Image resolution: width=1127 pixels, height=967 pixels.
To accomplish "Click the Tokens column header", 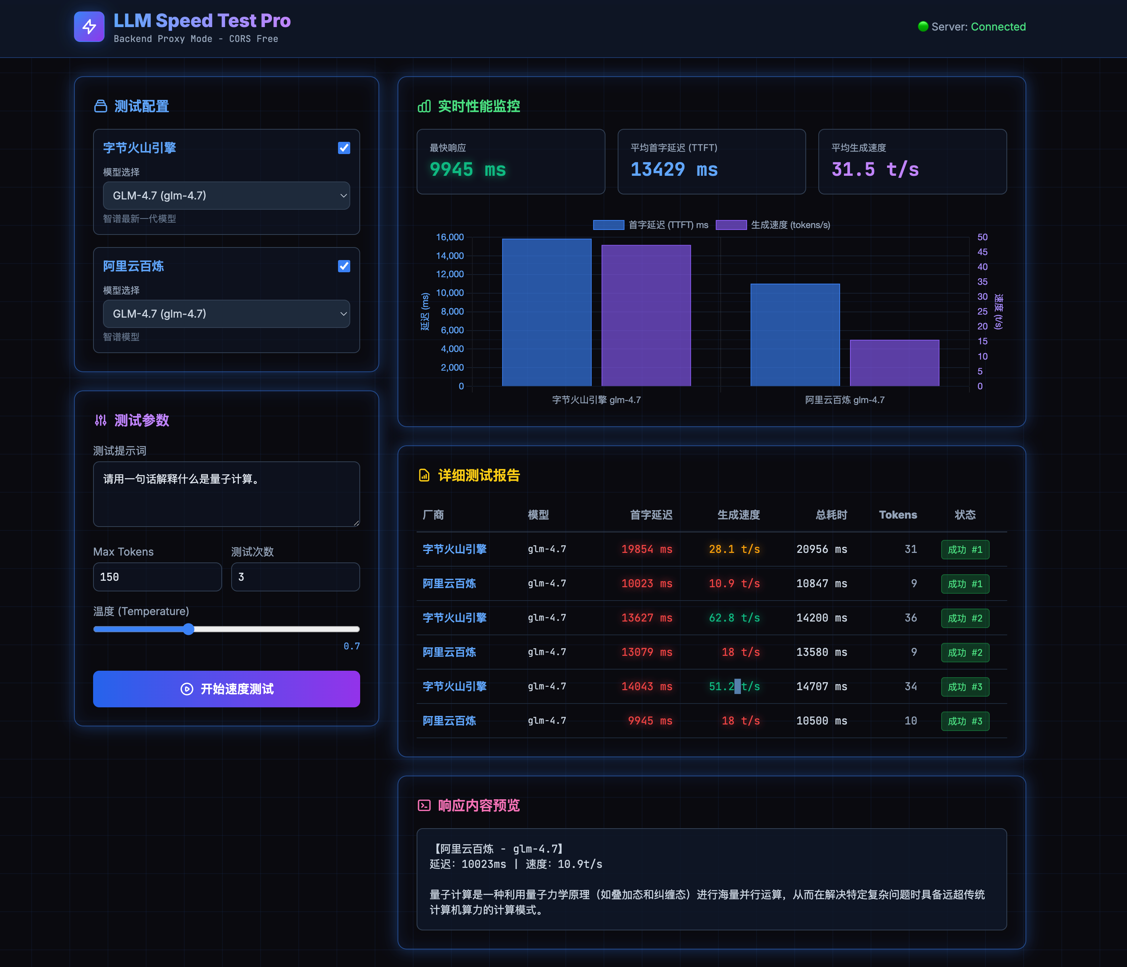I will point(898,515).
